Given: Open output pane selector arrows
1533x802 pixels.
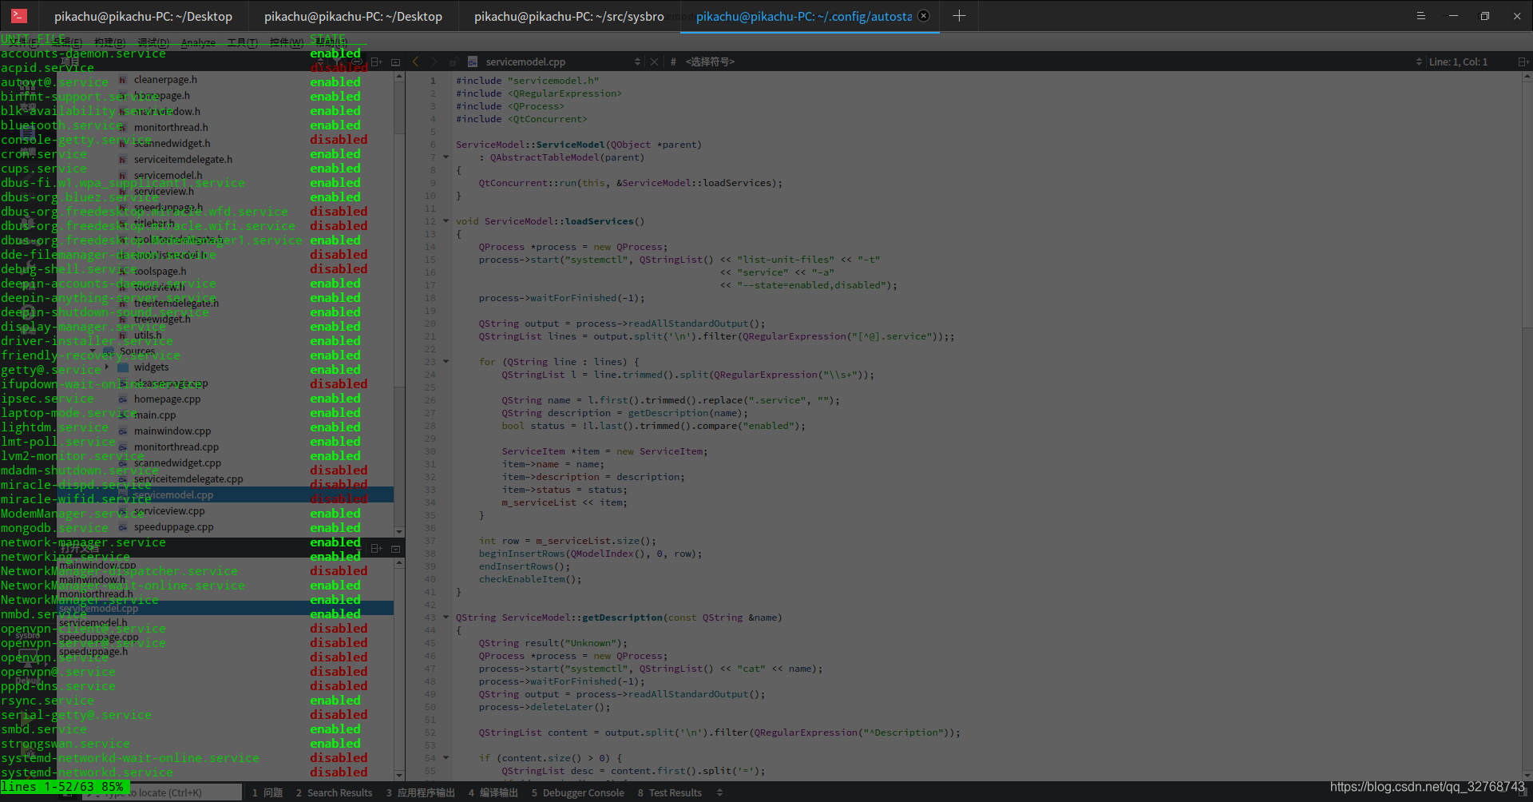Looking at the screenshot, I should point(719,792).
